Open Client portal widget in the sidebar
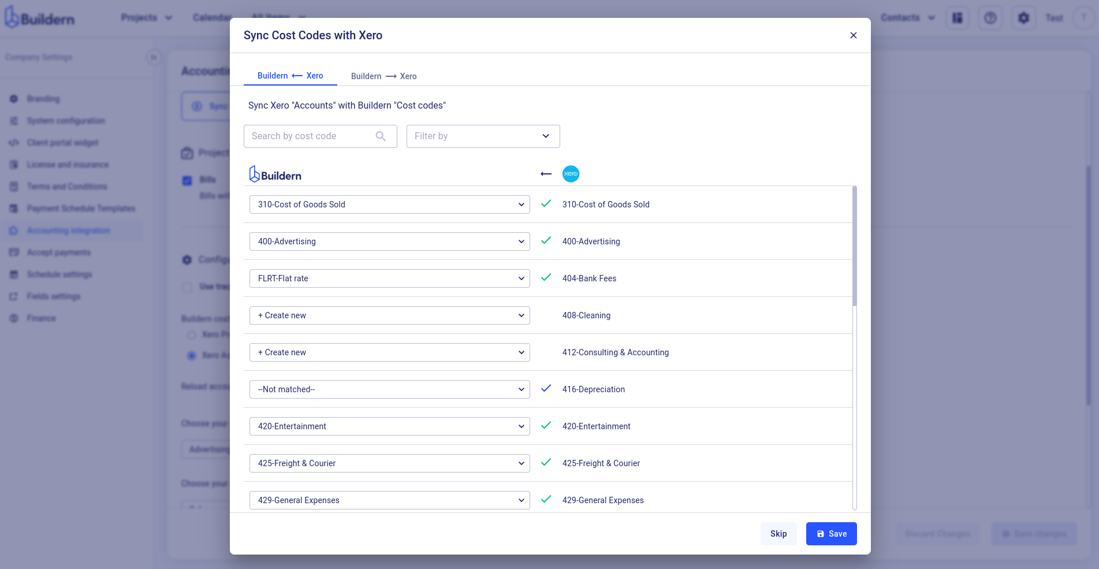 (62, 143)
